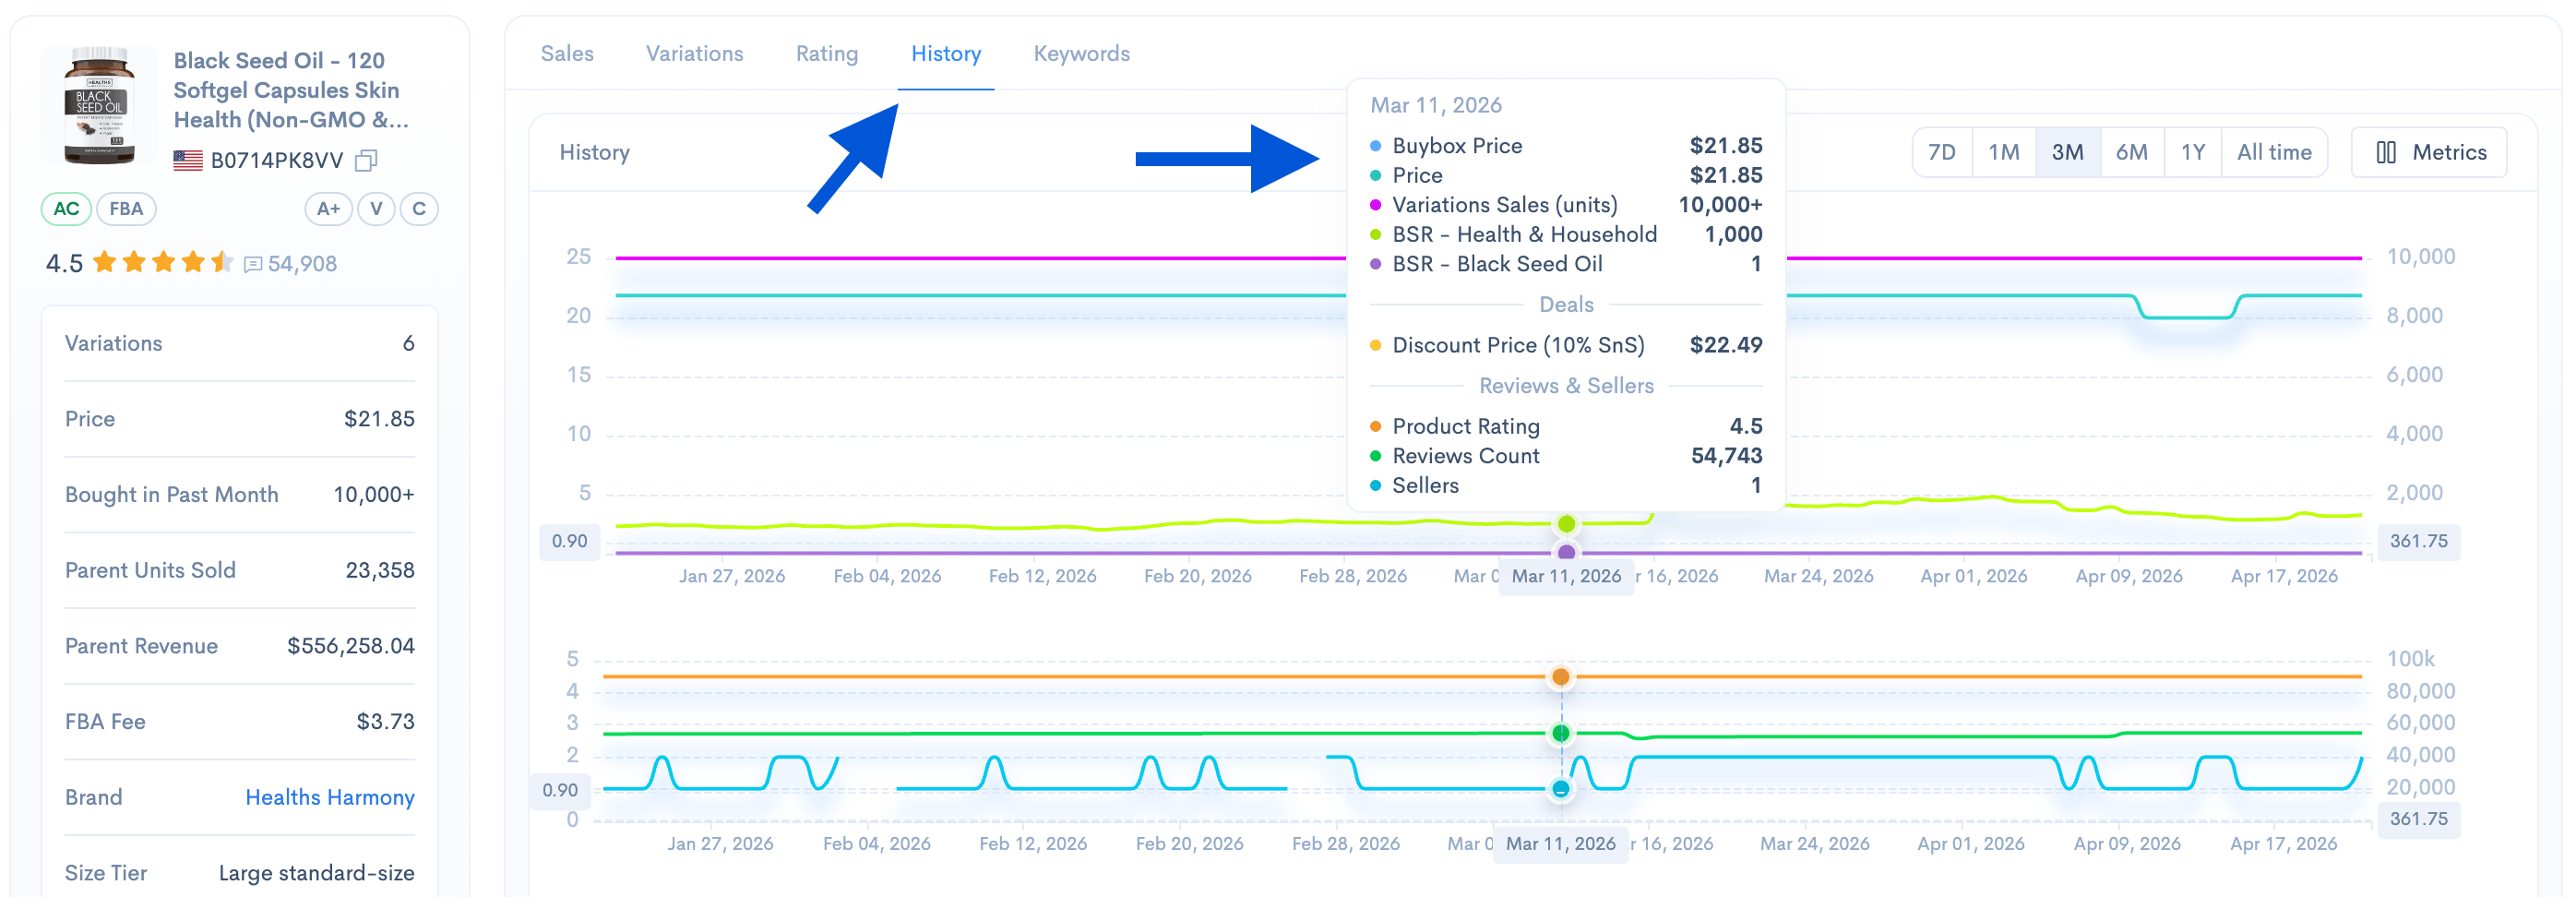Click the copy ASIN icon
Image resolution: width=2576 pixels, height=897 pixels.
366,160
